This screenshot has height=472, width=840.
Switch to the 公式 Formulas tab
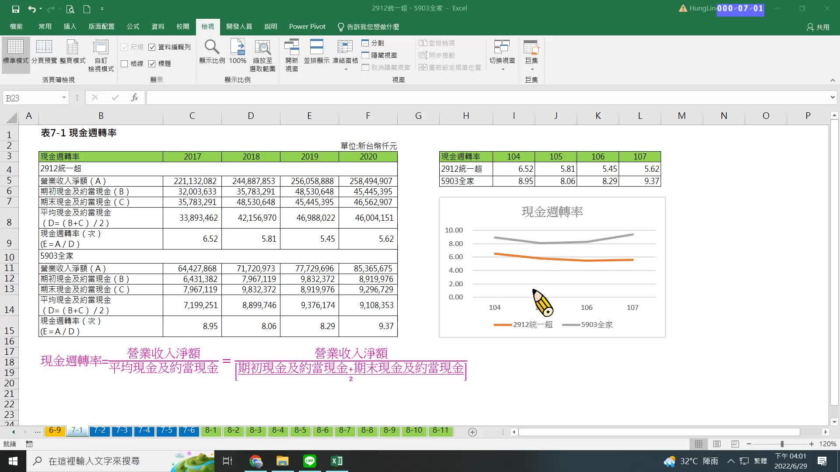(133, 27)
